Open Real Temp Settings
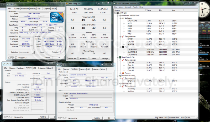Viewport: 210px width, 122px height. click(104, 59)
